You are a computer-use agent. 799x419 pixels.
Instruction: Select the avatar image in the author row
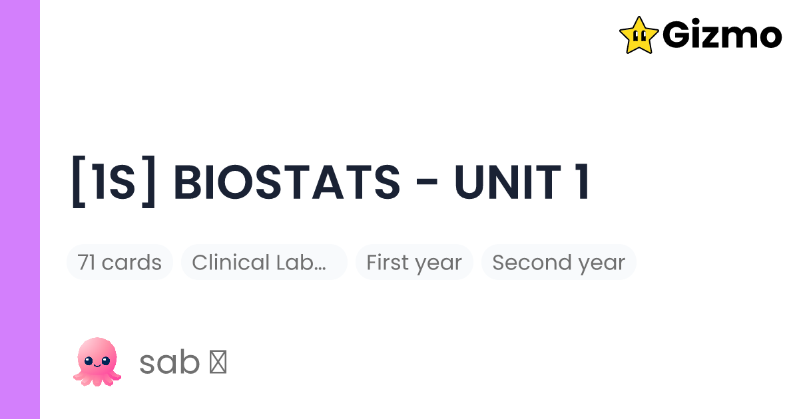click(97, 362)
